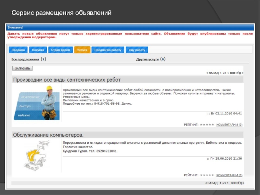Viewport: 260px width, 195px height.
Task: Open the highlighted Услуги tab
Action: tap(82, 50)
